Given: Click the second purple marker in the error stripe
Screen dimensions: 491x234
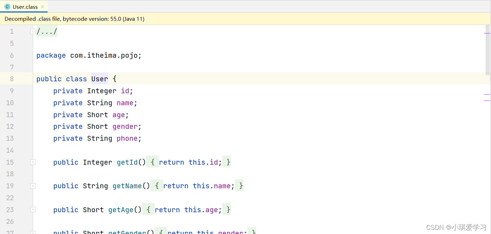Looking at the screenshot, I should tap(487, 95).
